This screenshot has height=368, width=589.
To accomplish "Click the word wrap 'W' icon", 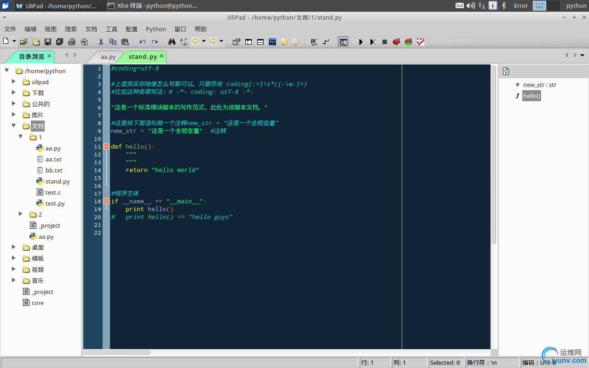I will 314,42.
